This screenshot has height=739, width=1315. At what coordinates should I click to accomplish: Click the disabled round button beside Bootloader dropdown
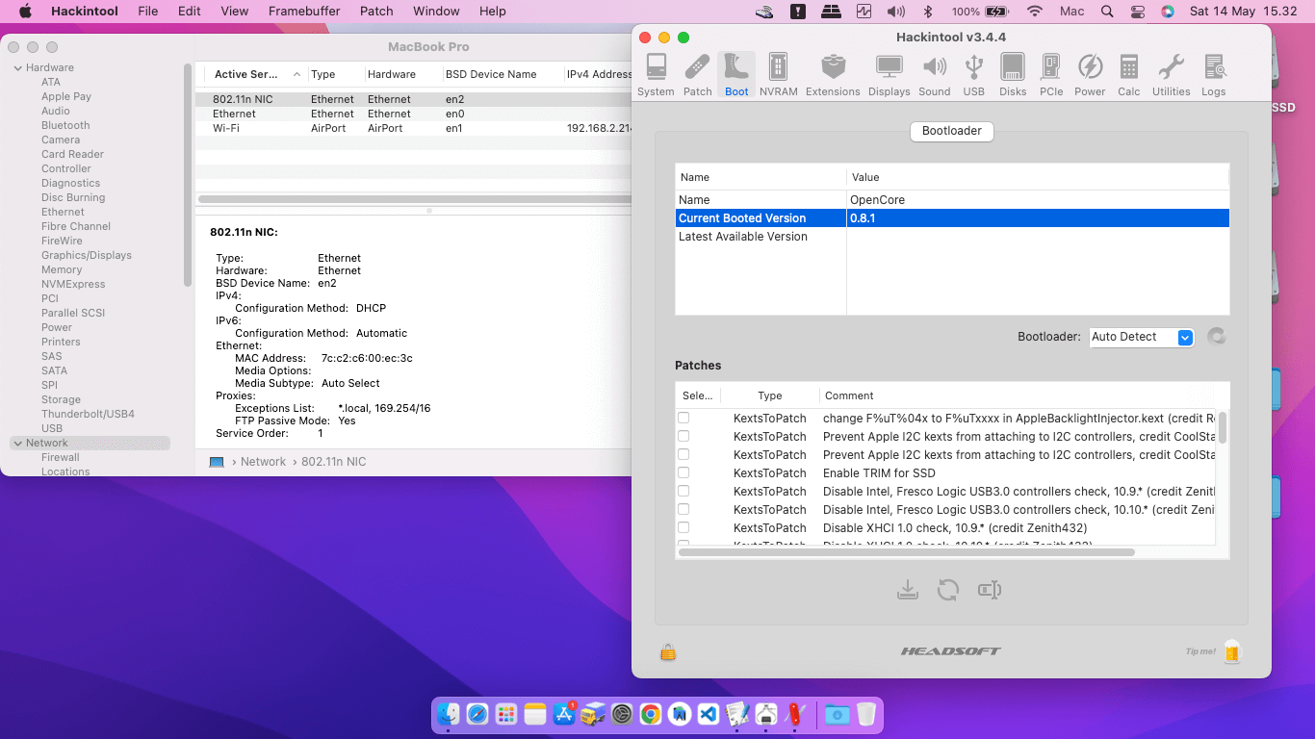coord(1217,337)
